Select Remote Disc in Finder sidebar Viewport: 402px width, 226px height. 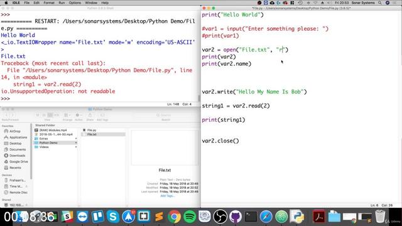(18, 193)
